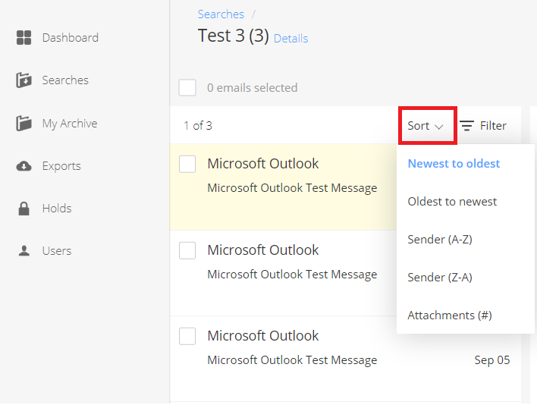Image resolution: width=537 pixels, height=405 pixels.
Task: Collapse the Sort dropdown
Action: (427, 126)
